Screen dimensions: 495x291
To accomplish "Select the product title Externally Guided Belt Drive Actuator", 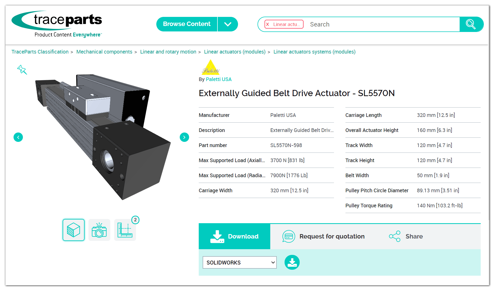I will (297, 93).
